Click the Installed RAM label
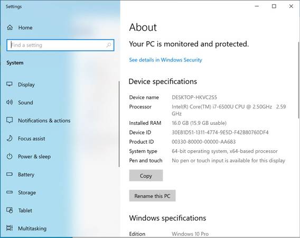 145,123
